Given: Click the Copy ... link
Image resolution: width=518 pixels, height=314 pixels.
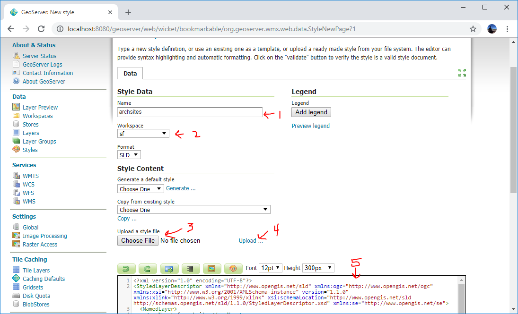Looking at the screenshot, I should coord(127,218).
